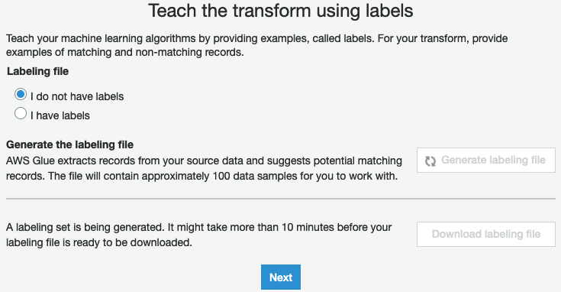Click the "I do not have labels" text label
This screenshot has height=292, width=561.
coord(77,96)
